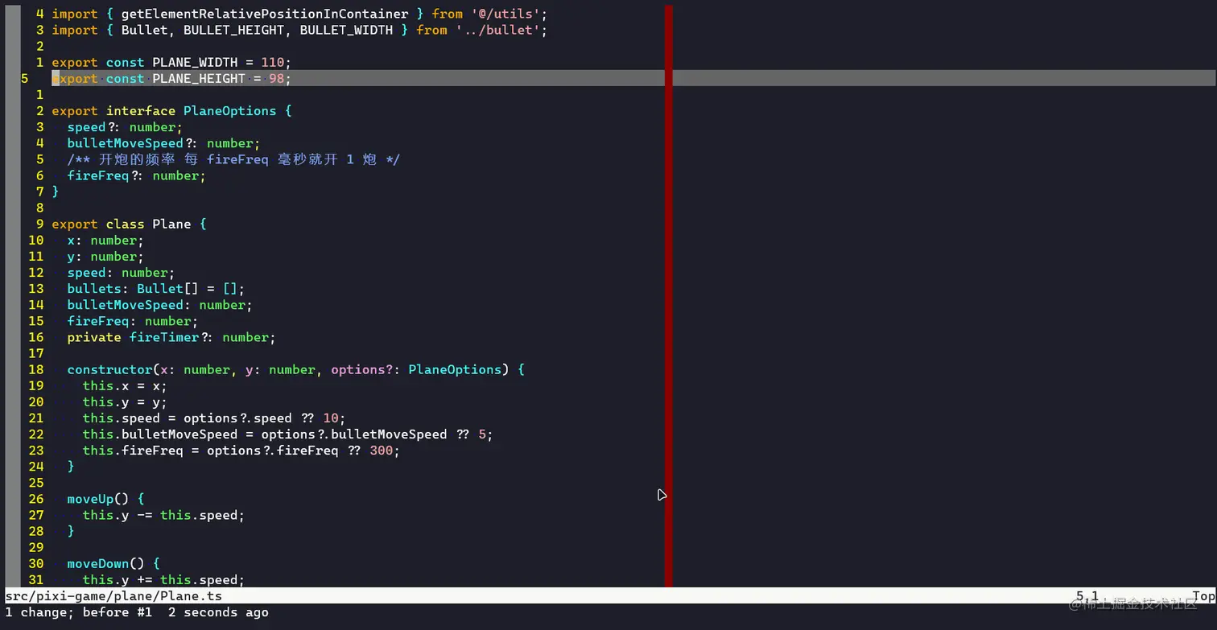Viewport: 1217px width, 630px height.
Task: Click the '../bullet' import path
Action: click(x=497, y=30)
